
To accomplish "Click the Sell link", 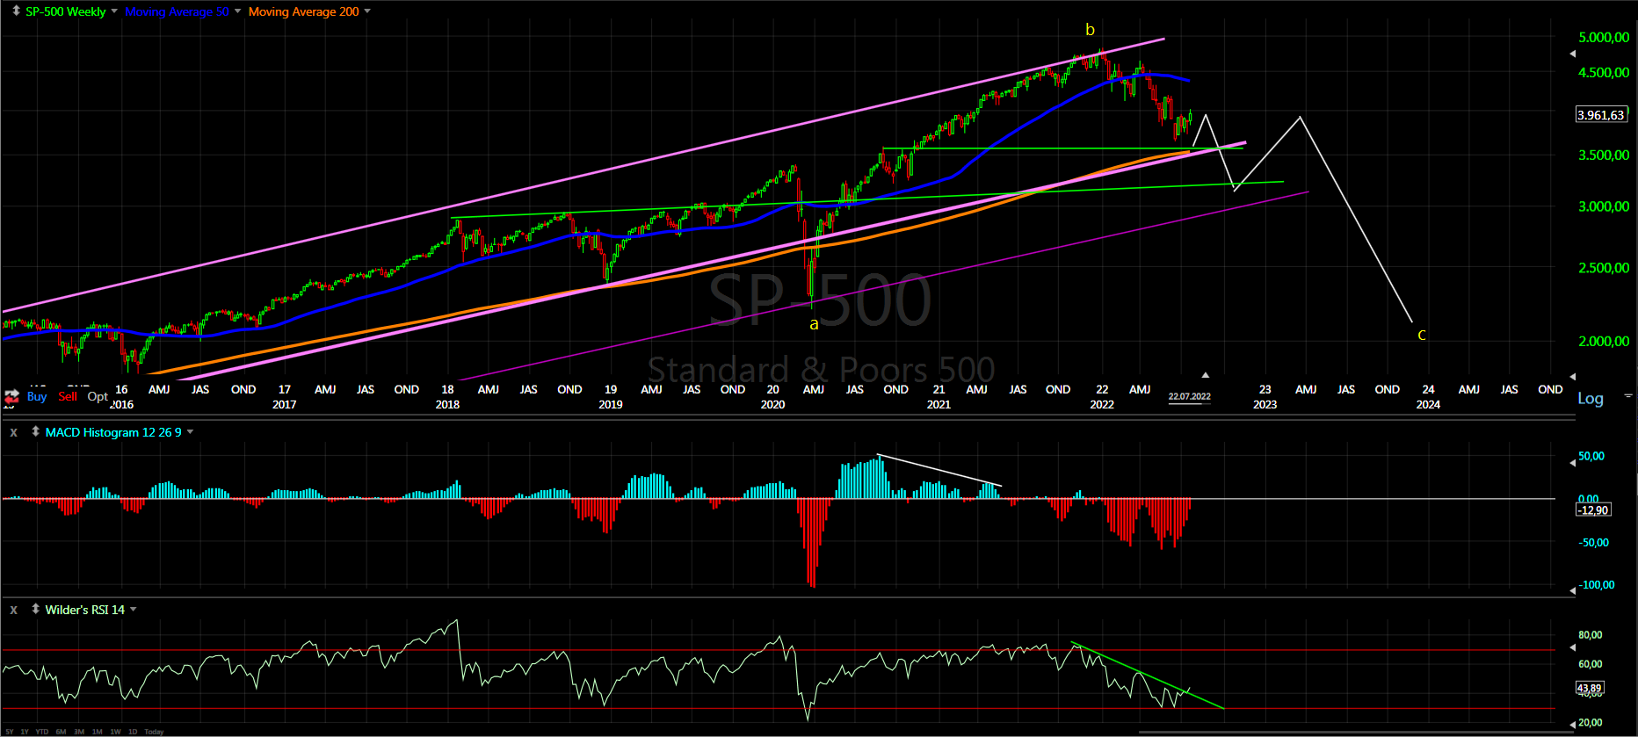I will (68, 396).
